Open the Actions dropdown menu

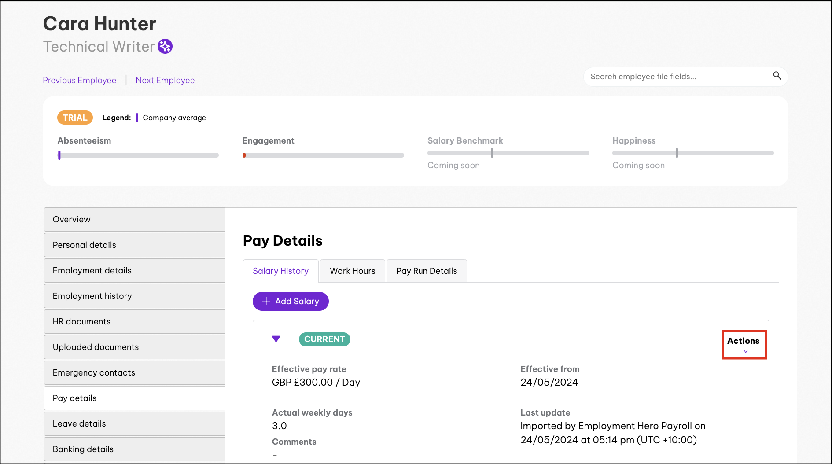point(744,345)
